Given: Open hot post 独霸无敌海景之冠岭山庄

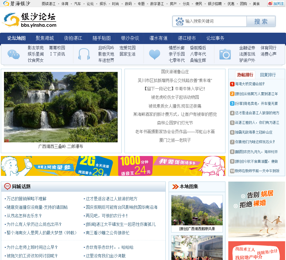Looking at the screenshot, I should 254,132.
